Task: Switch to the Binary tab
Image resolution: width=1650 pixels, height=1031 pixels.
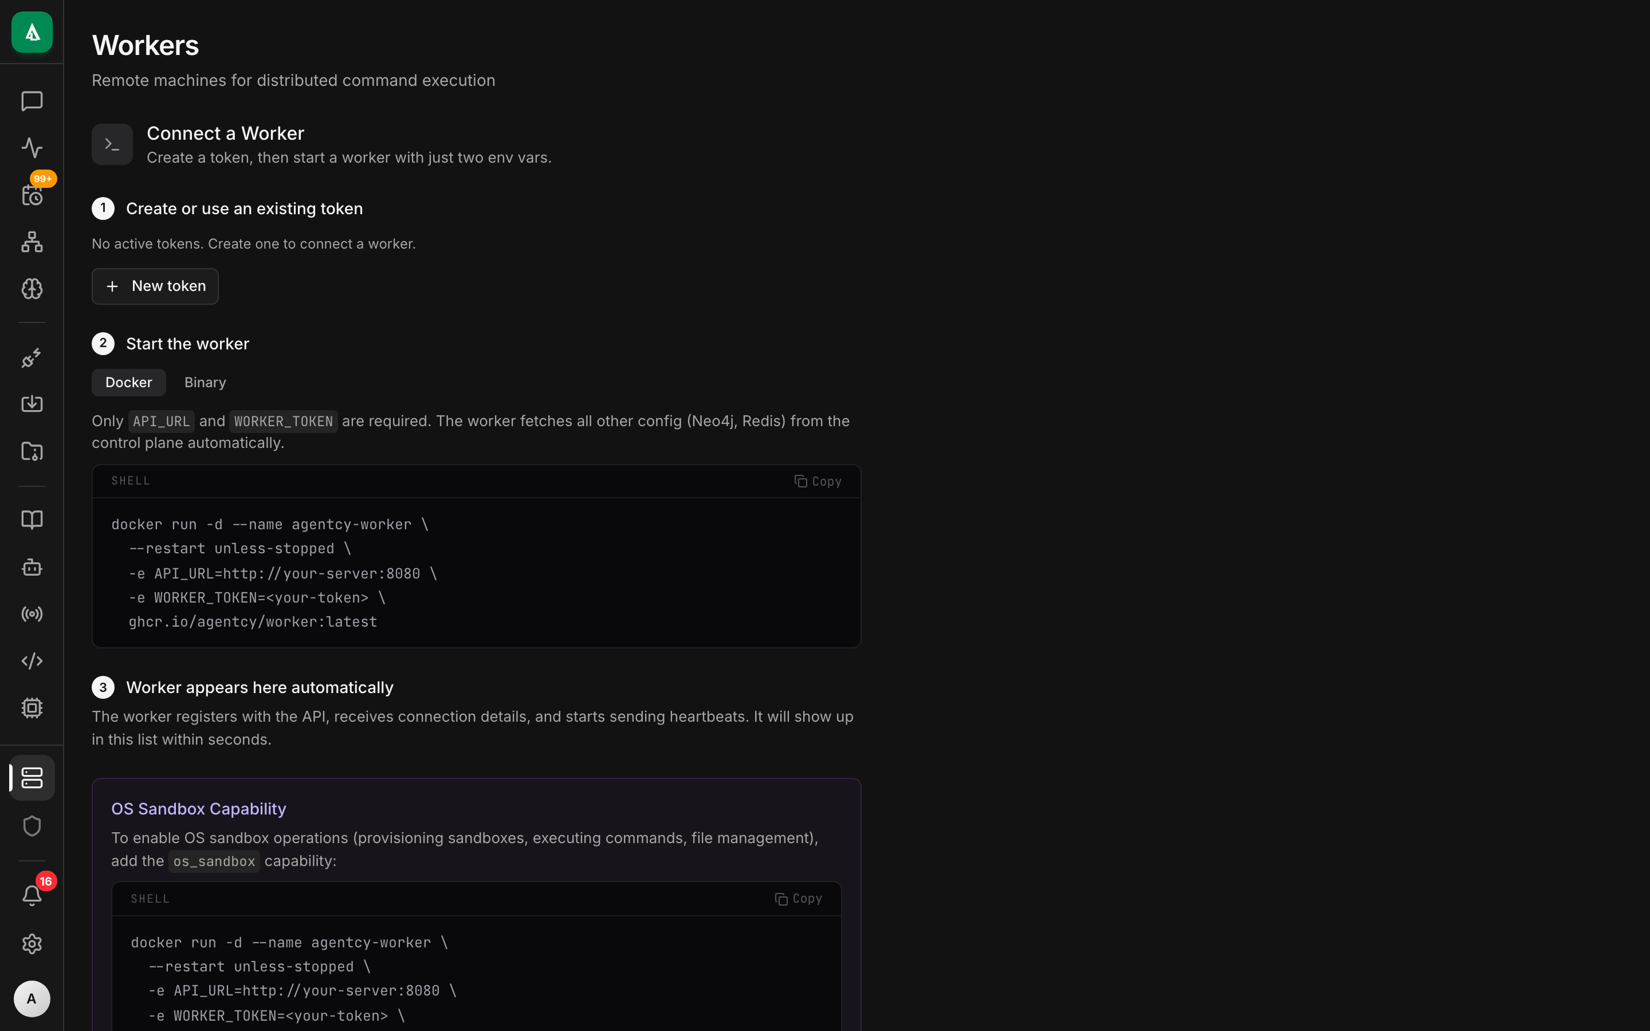Action: pos(205,382)
